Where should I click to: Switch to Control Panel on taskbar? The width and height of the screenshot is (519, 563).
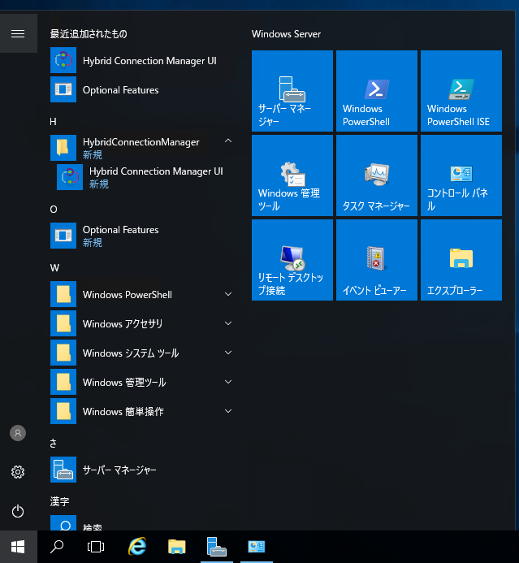coord(257,547)
